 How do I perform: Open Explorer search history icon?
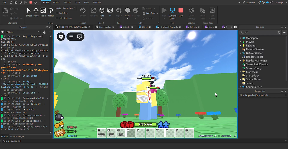[x=279, y=33]
